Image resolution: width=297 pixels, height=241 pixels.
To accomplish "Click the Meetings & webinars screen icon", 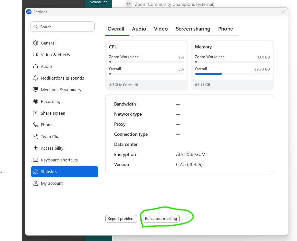I will (36, 90).
